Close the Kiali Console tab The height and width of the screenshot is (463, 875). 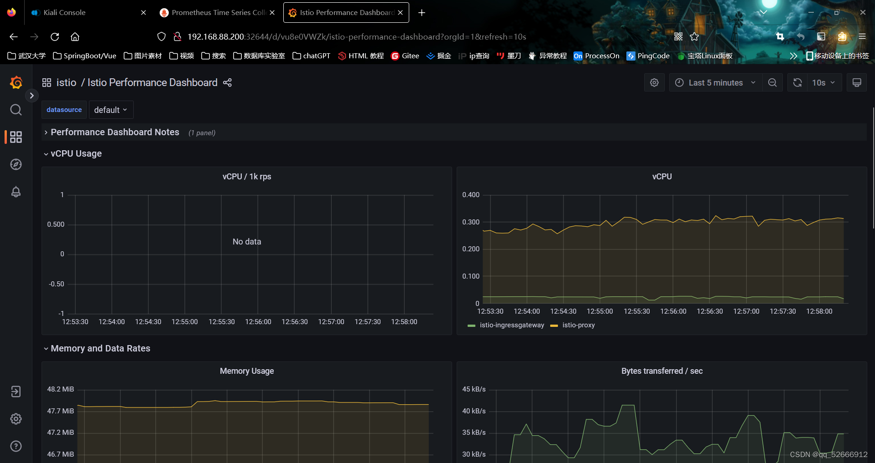click(x=143, y=12)
